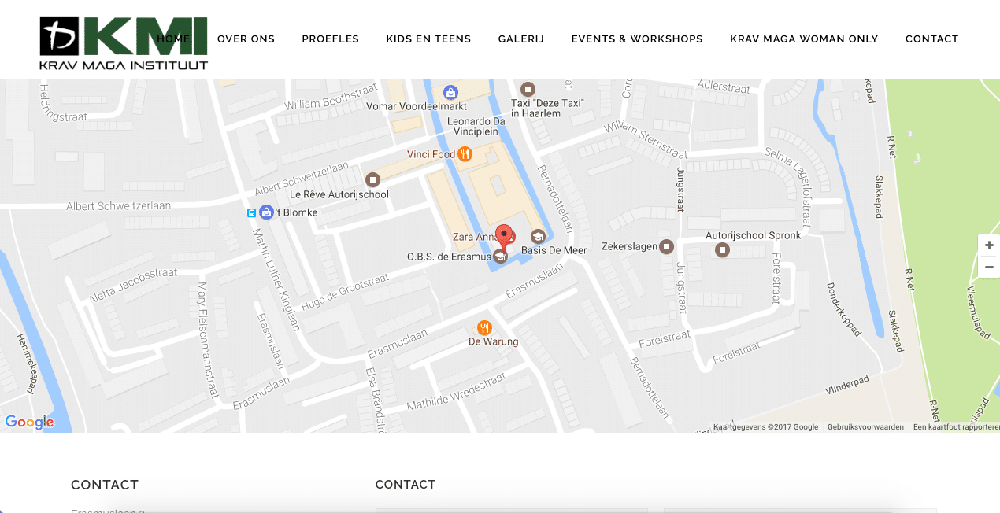Click the Hugo de Grootstraat label
Image resolution: width=1000 pixels, height=513 pixels.
345,292
